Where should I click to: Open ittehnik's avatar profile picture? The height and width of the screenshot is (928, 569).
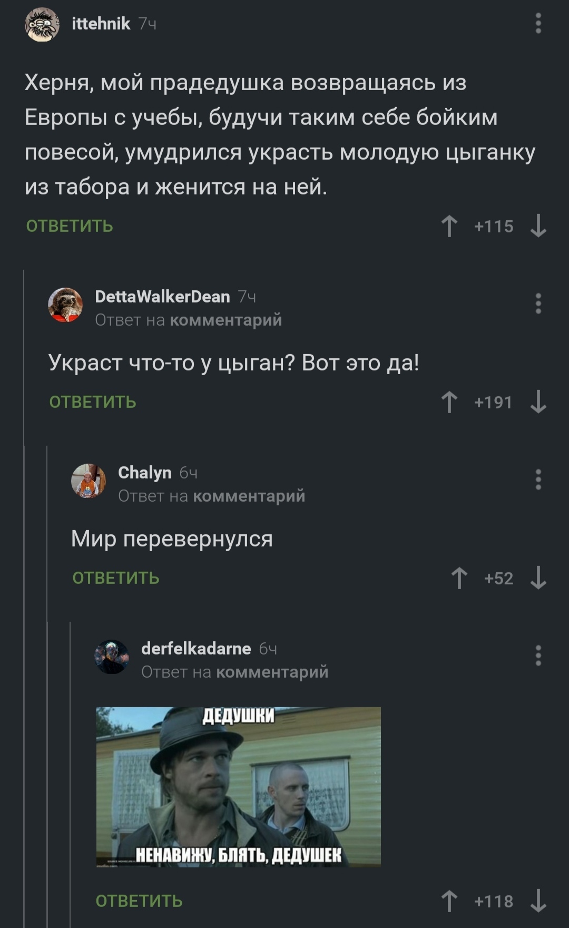[x=42, y=24]
